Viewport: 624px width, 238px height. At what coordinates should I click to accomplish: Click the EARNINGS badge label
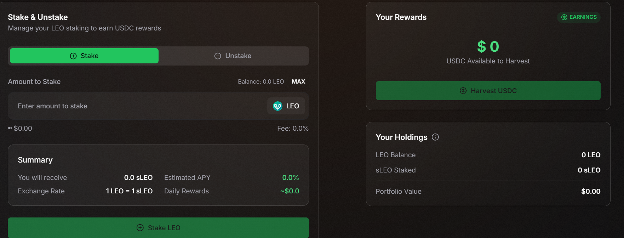click(583, 17)
